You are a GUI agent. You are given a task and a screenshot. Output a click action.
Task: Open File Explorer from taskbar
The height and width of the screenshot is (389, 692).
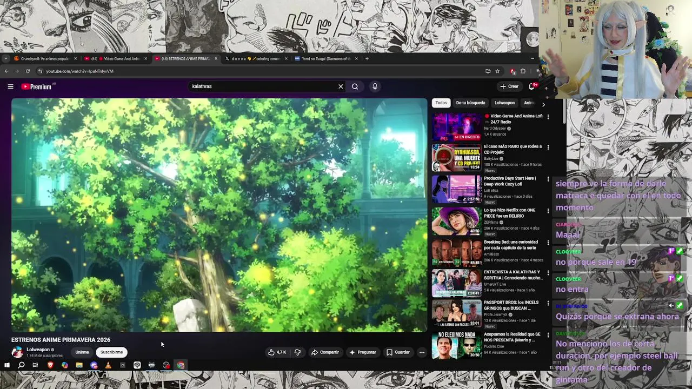(x=79, y=365)
